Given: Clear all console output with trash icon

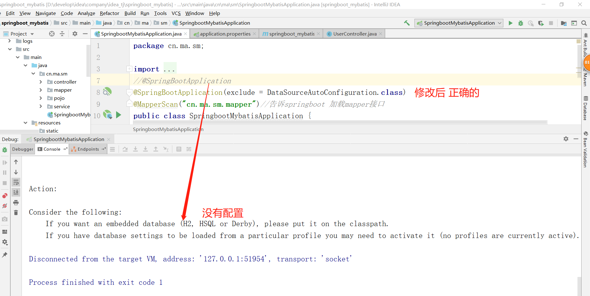Looking at the screenshot, I should pos(16,213).
